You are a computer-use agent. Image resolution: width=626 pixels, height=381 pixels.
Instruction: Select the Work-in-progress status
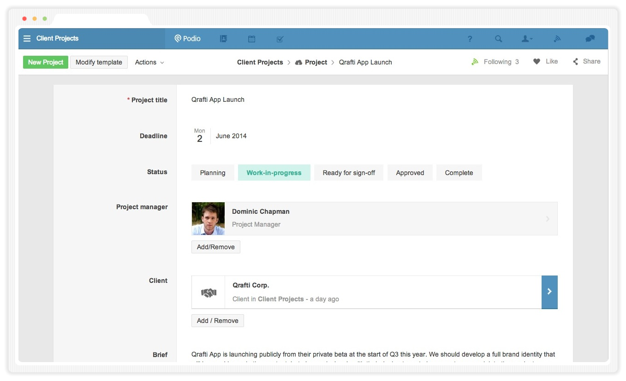[274, 173]
